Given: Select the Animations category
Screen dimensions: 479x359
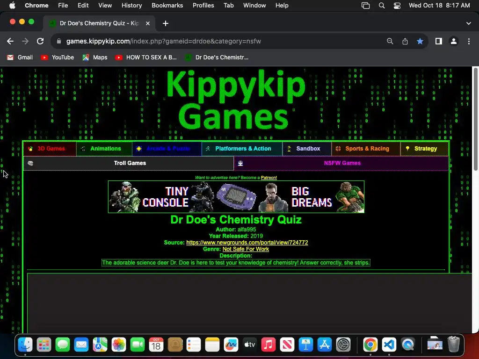Looking at the screenshot, I should click(104, 149).
